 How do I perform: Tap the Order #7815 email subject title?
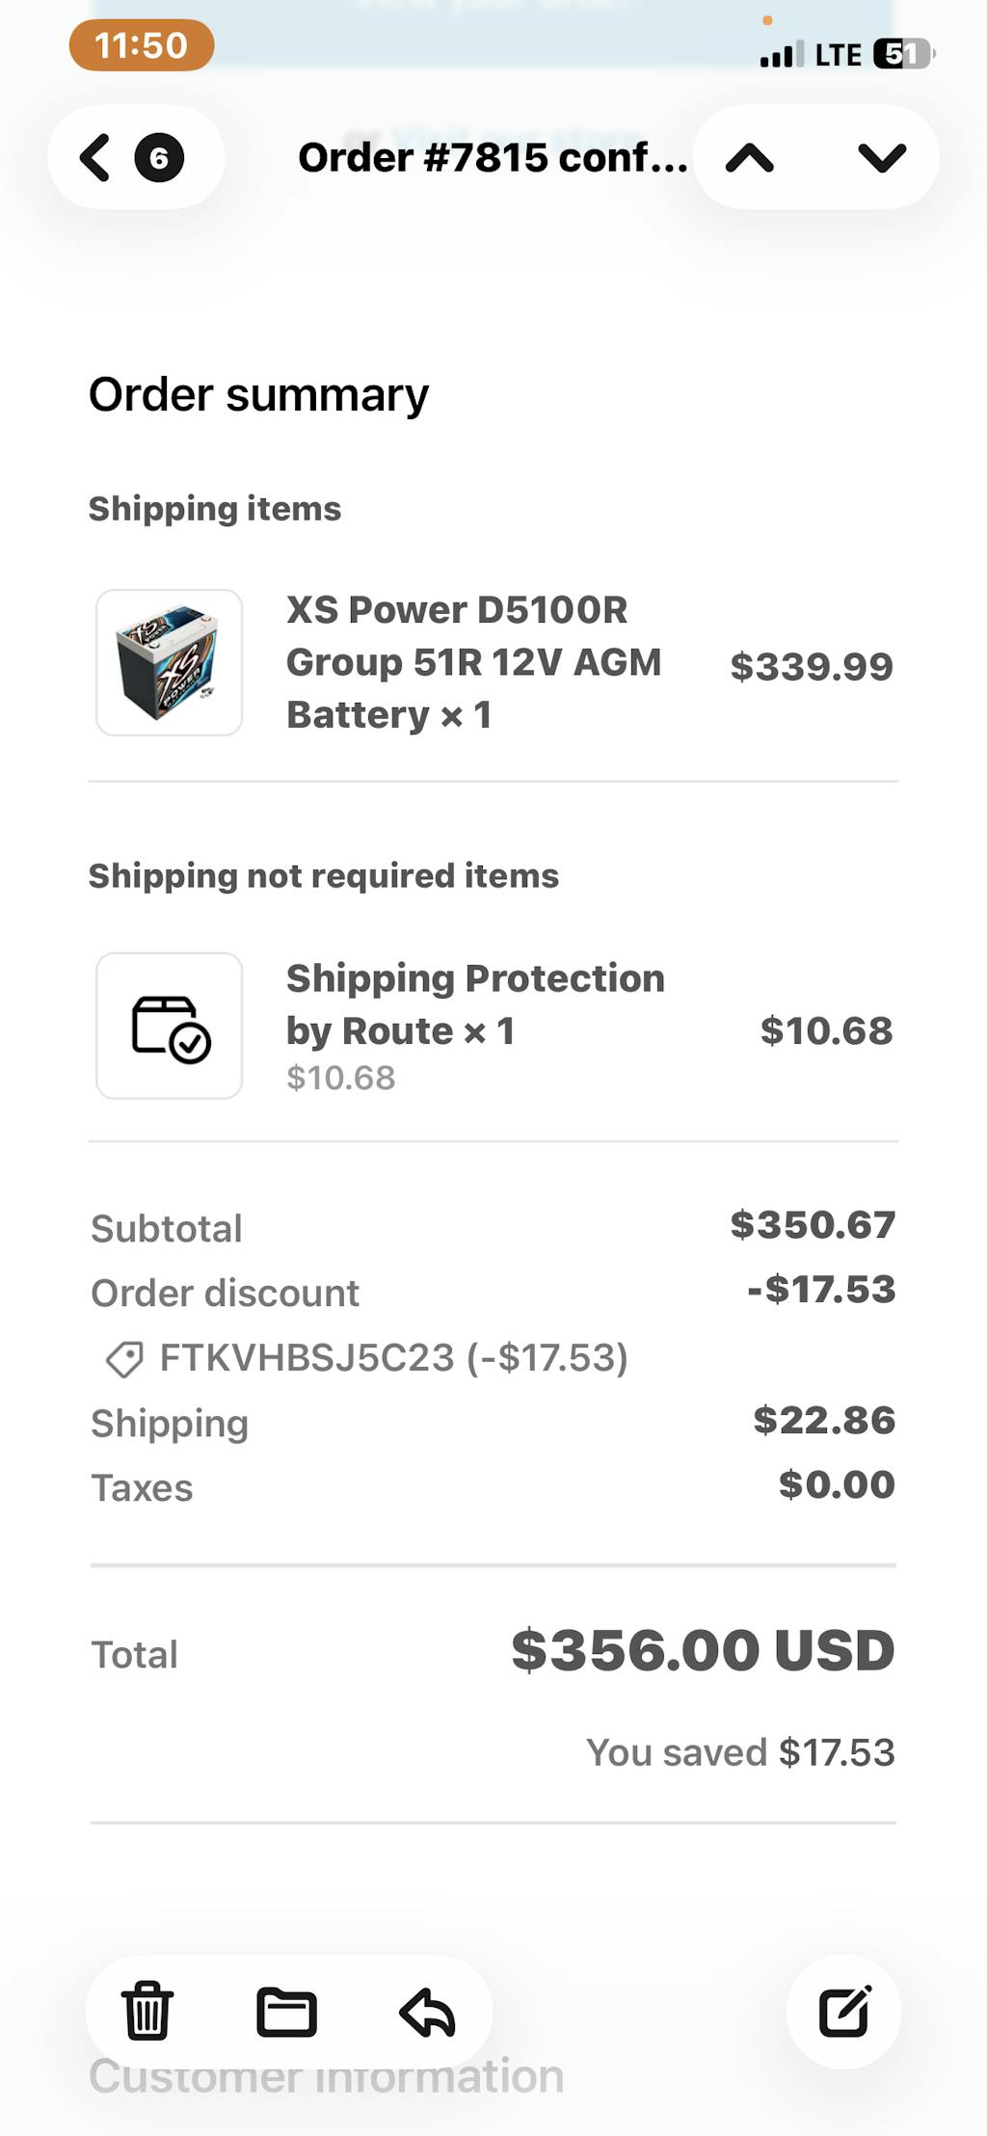tap(492, 158)
